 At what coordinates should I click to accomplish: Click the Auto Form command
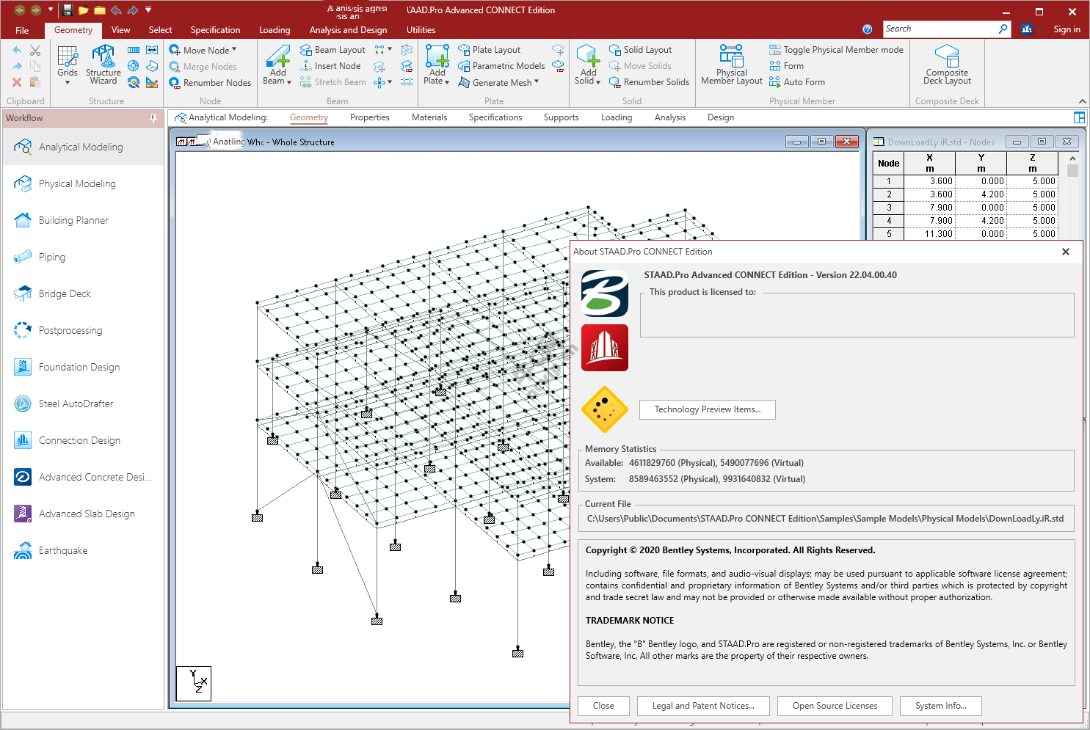(797, 82)
